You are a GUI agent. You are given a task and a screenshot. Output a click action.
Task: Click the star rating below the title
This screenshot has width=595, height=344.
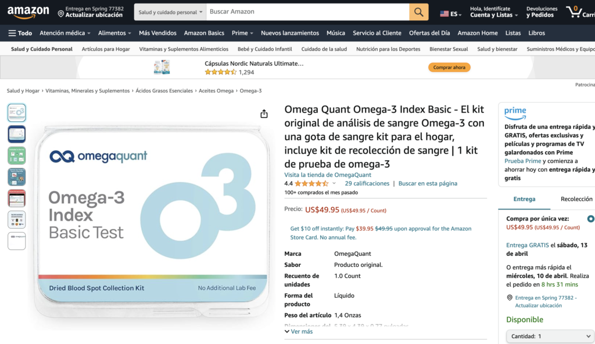[311, 184]
